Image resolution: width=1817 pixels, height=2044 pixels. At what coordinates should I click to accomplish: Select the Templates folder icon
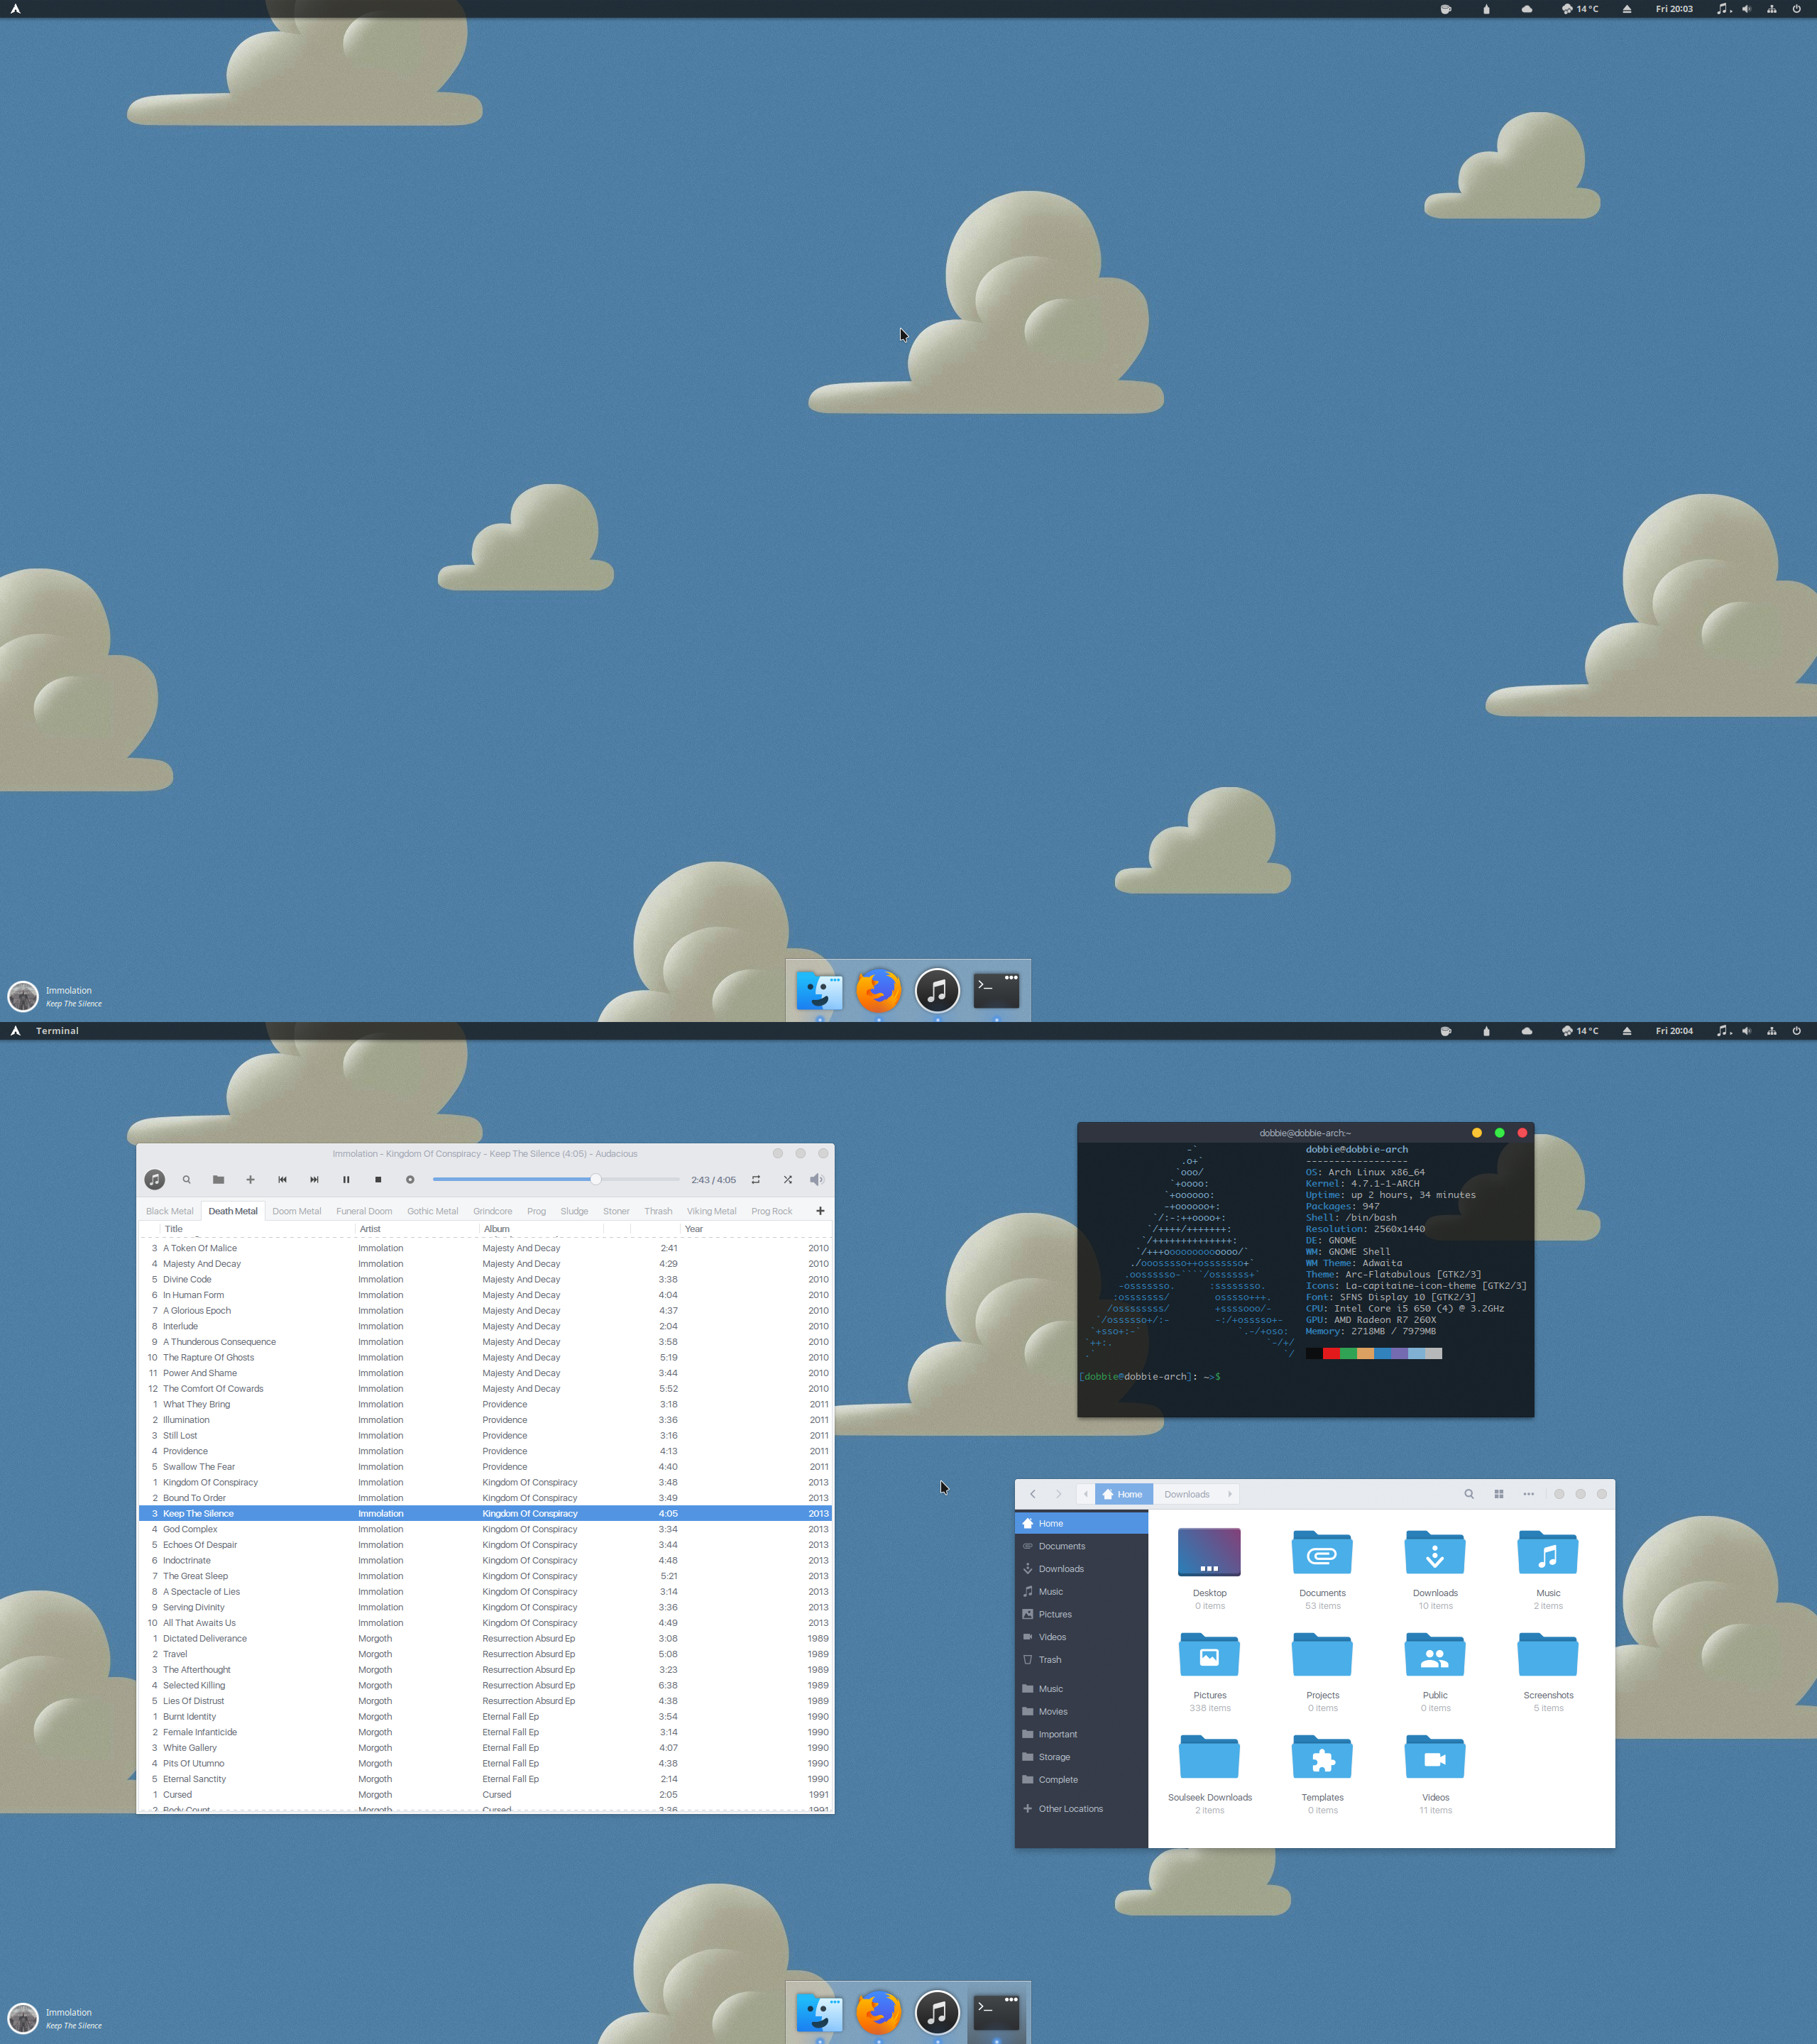pyautogui.click(x=1322, y=1757)
